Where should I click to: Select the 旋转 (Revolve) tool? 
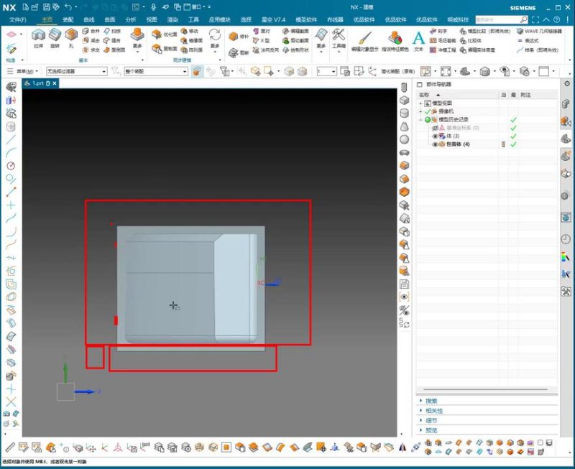(55, 37)
